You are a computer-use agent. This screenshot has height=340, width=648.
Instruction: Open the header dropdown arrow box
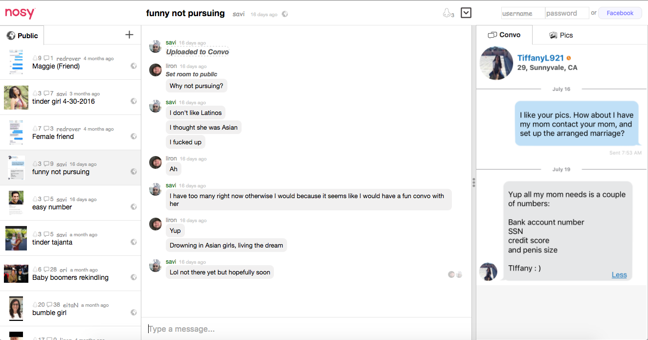point(466,13)
